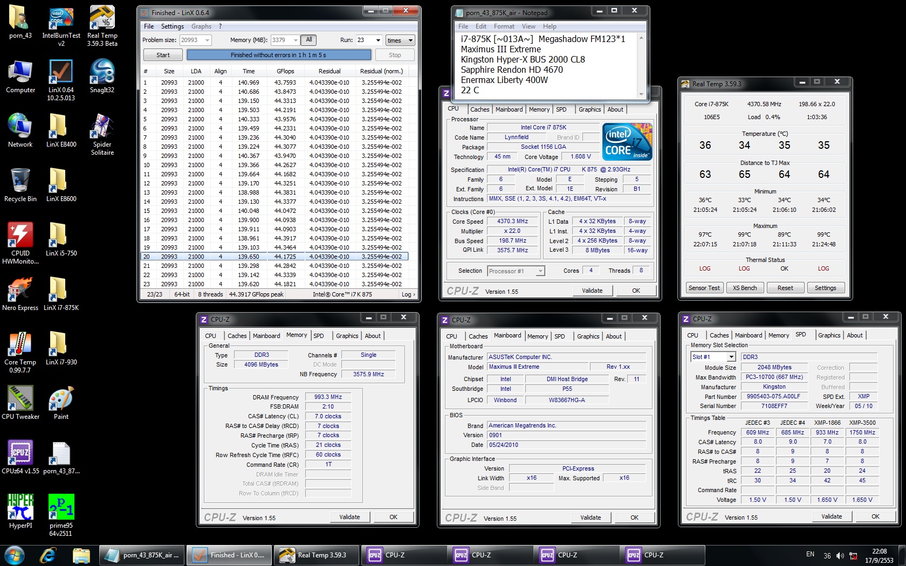The height and width of the screenshot is (566, 906).
Task: Open the Windows Start menu orb
Action: point(15,555)
